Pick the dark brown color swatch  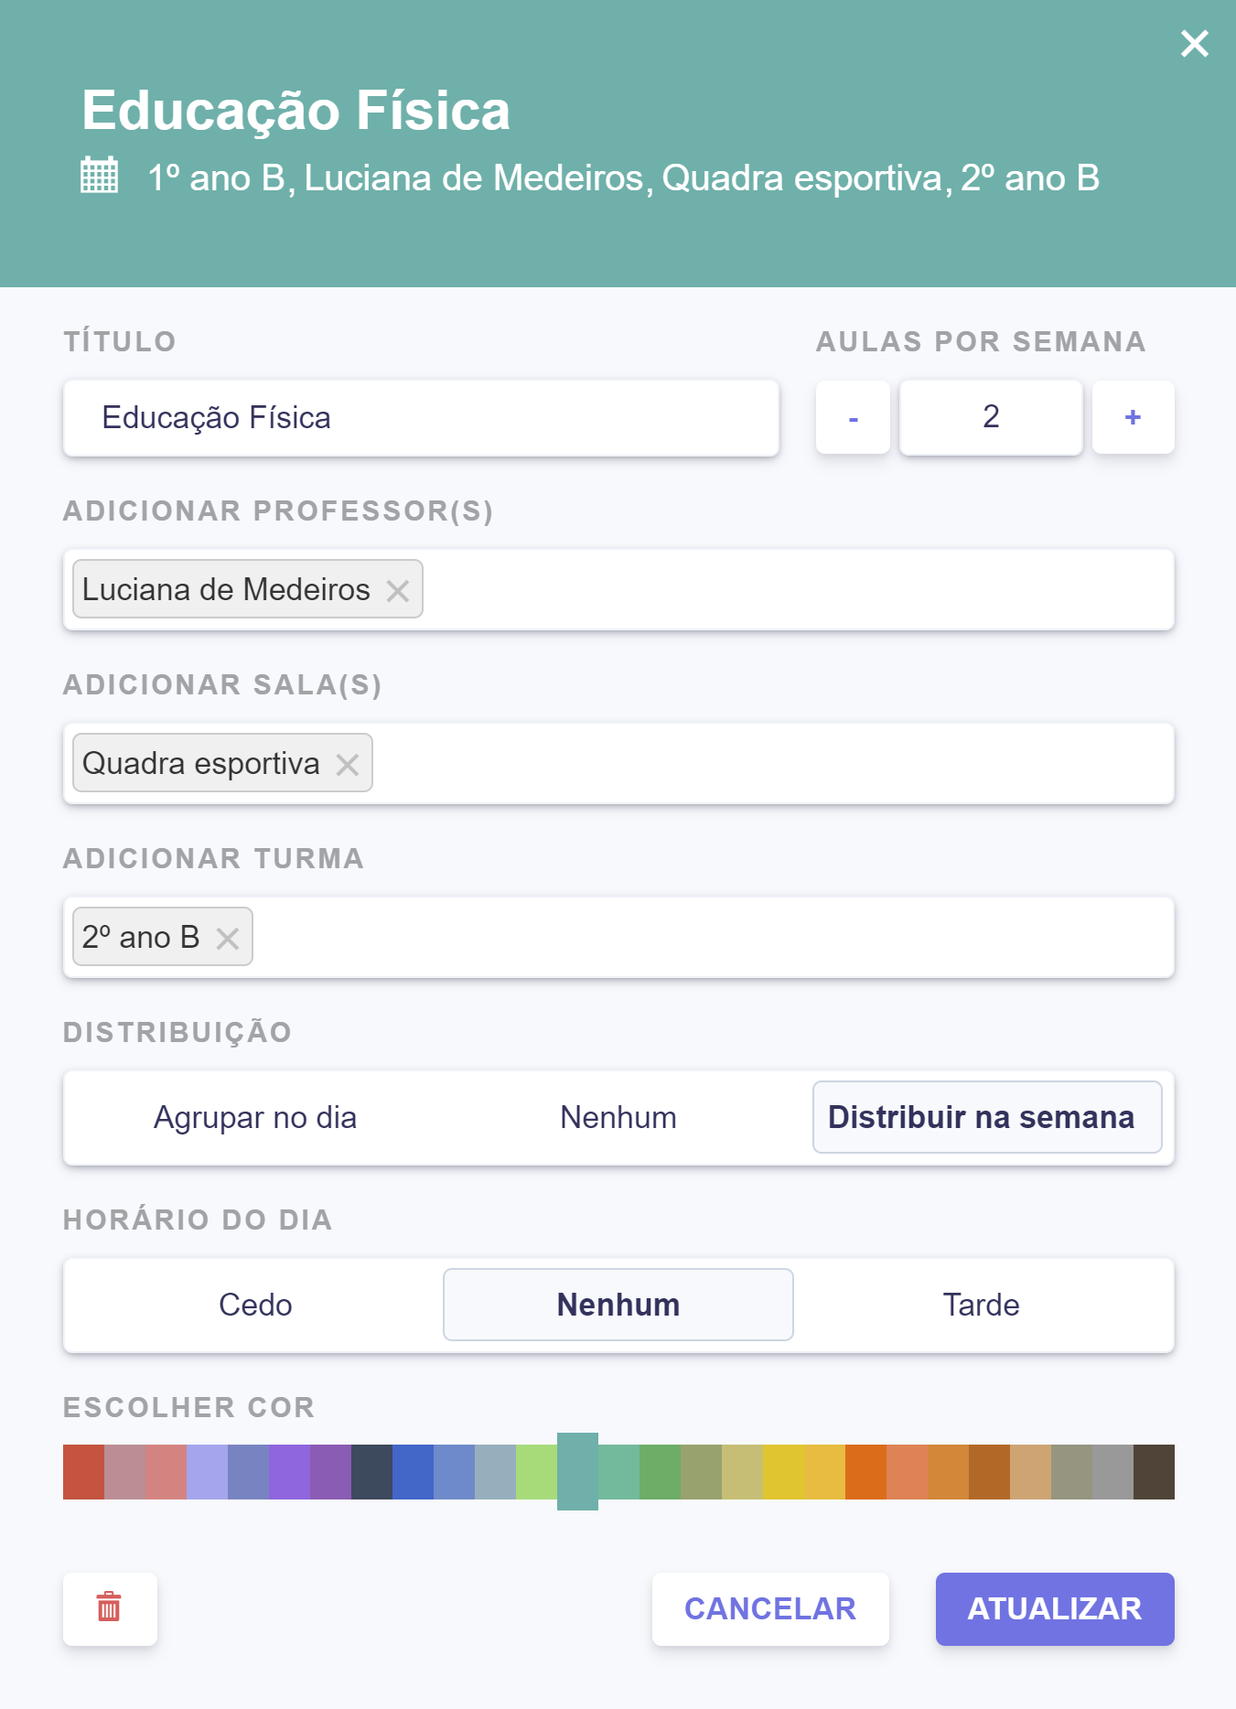(1154, 1472)
